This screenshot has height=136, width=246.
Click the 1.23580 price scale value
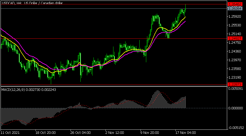(235, 69)
